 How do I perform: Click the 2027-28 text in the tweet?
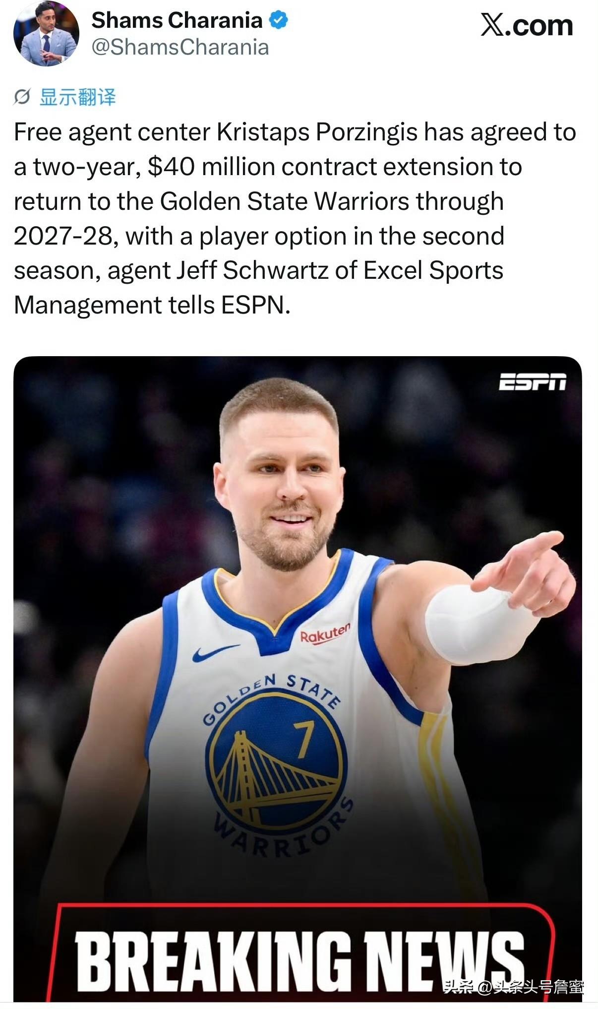click(63, 236)
